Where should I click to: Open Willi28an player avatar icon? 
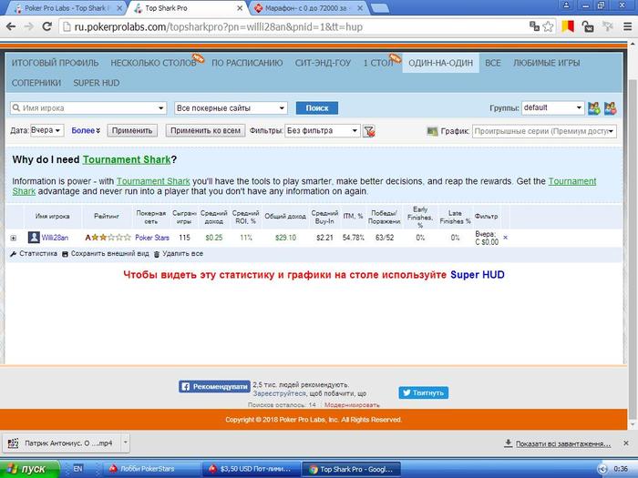[34, 238]
